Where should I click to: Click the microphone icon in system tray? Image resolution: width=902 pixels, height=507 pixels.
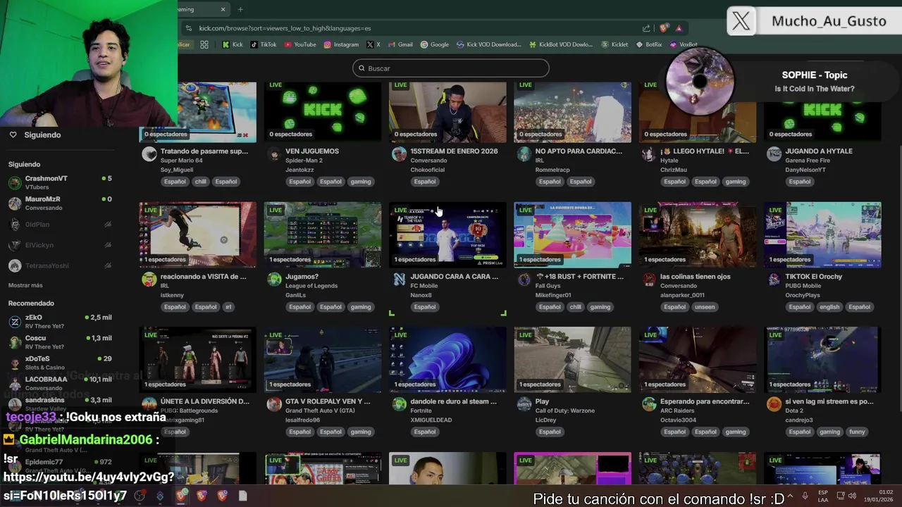[805, 496]
